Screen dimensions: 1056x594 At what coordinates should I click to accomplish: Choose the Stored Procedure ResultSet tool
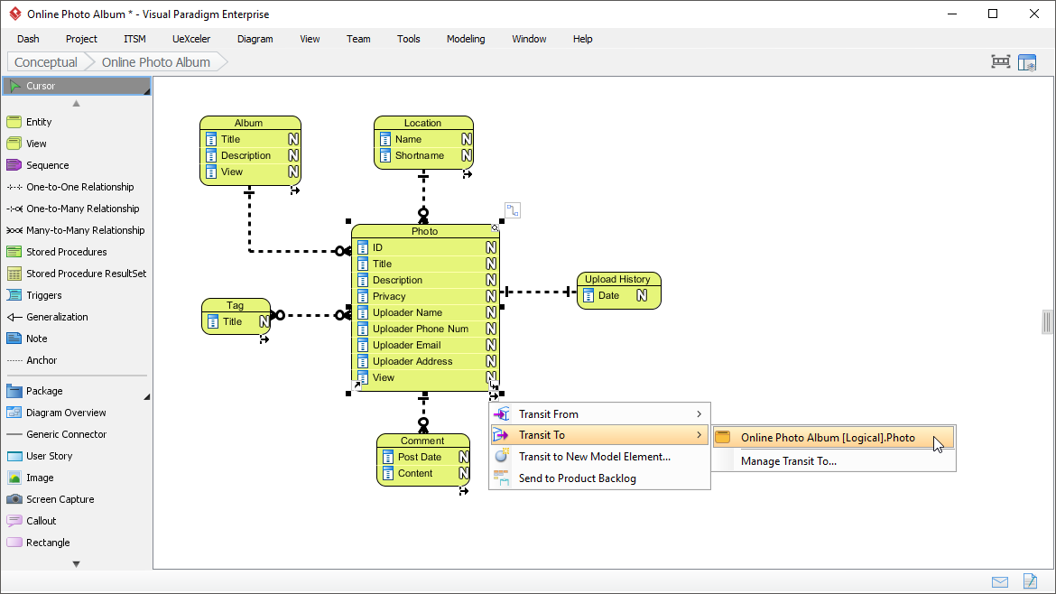(76, 274)
